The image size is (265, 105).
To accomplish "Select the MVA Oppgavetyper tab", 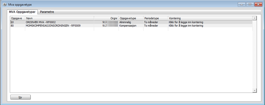I will coord(22,12).
